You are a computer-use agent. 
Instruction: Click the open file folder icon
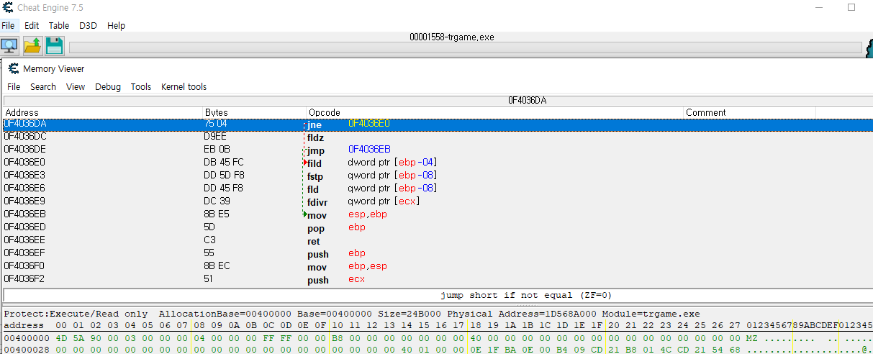pos(32,46)
